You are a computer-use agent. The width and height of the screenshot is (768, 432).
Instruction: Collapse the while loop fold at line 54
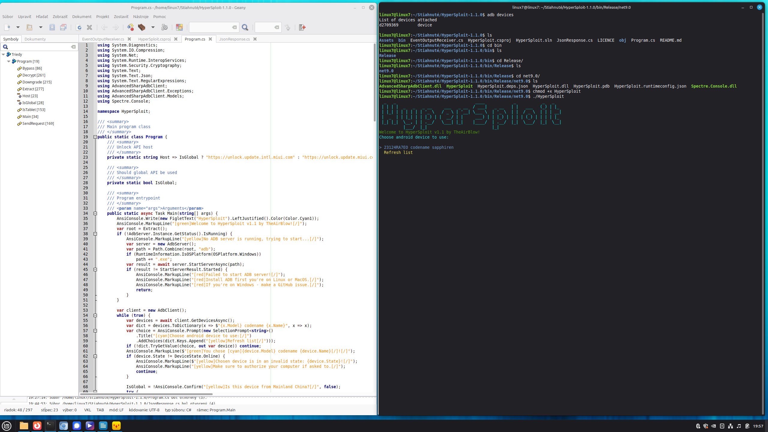[95, 315]
